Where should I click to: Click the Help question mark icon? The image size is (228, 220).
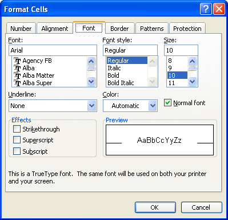[x=206, y=9]
